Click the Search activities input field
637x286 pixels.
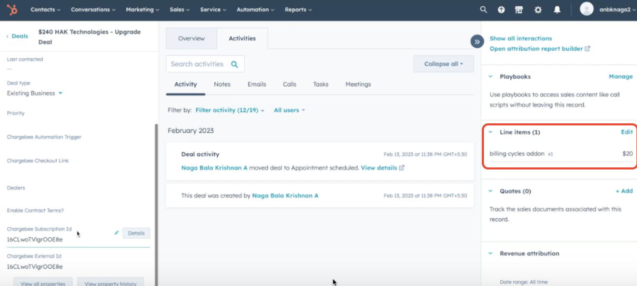pyautogui.click(x=198, y=64)
